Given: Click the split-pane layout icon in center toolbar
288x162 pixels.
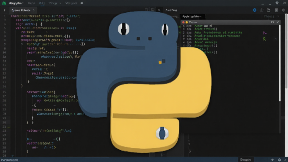Looking at the screenshot, I should 153,10.
